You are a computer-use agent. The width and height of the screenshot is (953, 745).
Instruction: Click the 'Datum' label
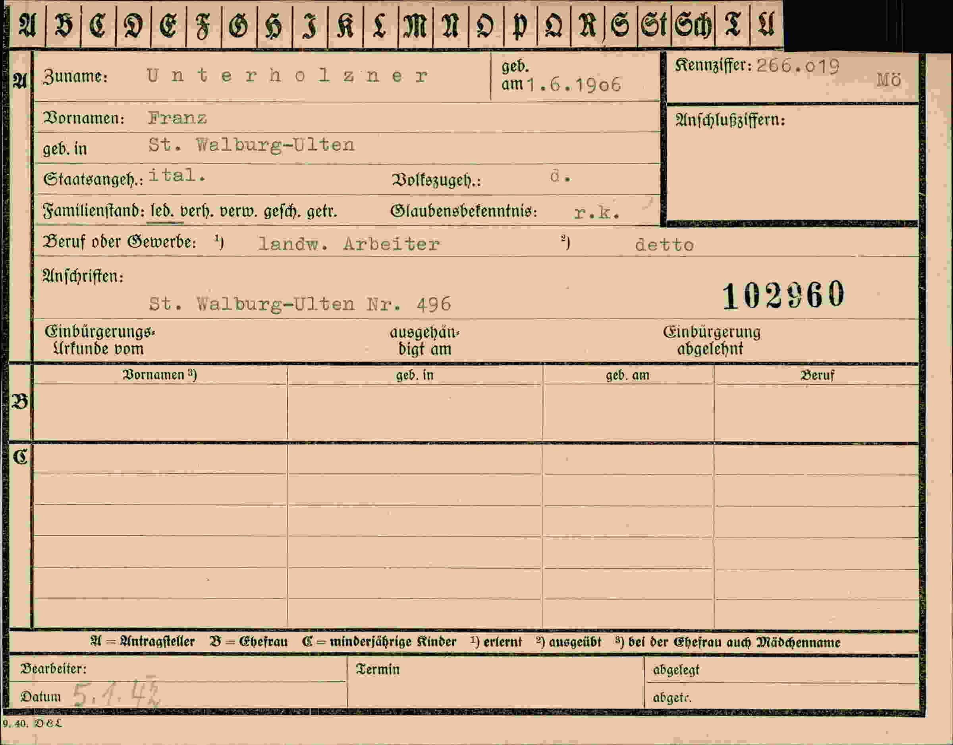41,697
